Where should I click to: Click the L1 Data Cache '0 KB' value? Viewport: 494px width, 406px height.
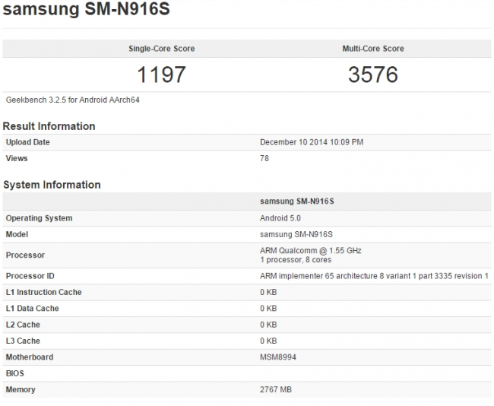click(268, 308)
